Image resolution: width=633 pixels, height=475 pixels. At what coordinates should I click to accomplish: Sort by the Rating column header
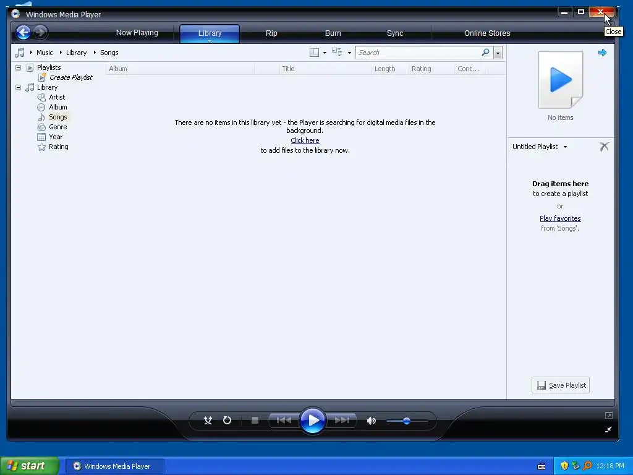point(431,69)
